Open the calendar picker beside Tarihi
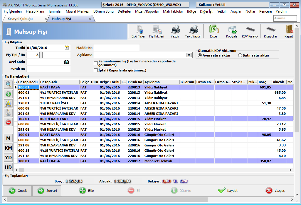 pyautogui.click(x=67, y=48)
